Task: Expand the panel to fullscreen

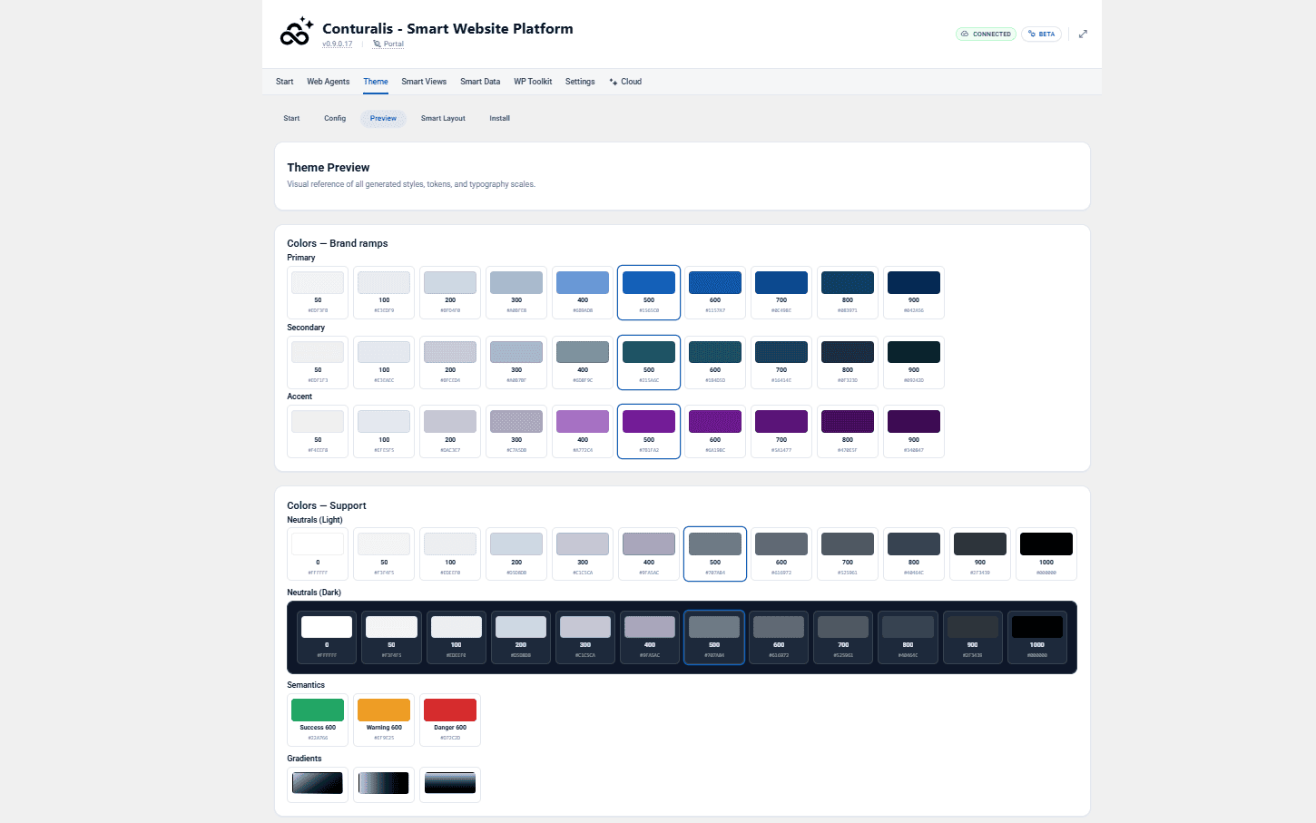Action: [x=1083, y=34]
